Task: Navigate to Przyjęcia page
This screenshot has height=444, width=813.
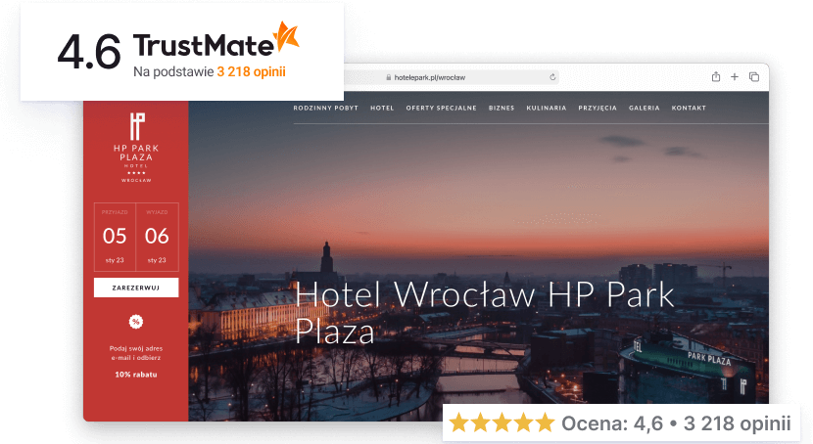Action: [598, 109]
